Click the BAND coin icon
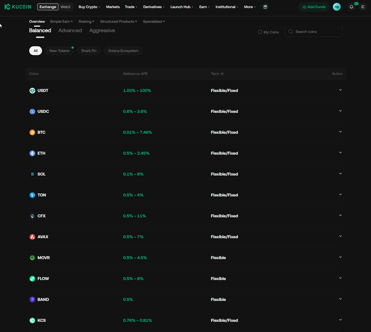This screenshot has height=332, width=371. [32, 300]
